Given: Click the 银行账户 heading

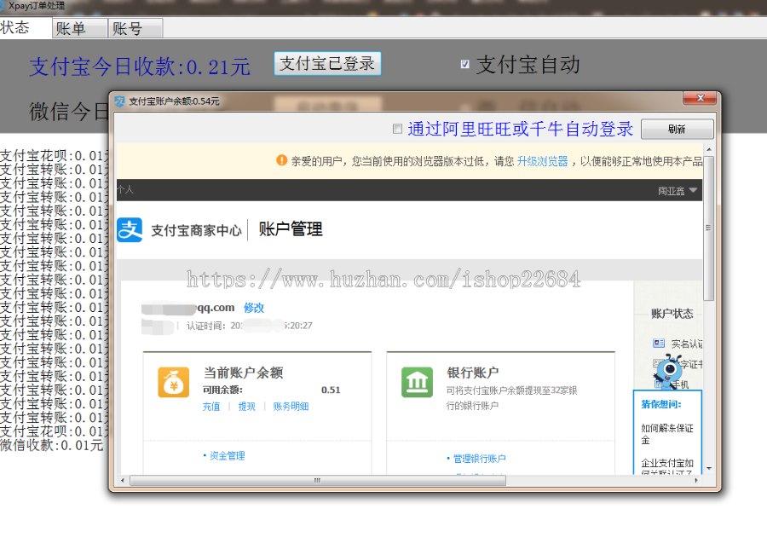Looking at the screenshot, I should point(472,373).
